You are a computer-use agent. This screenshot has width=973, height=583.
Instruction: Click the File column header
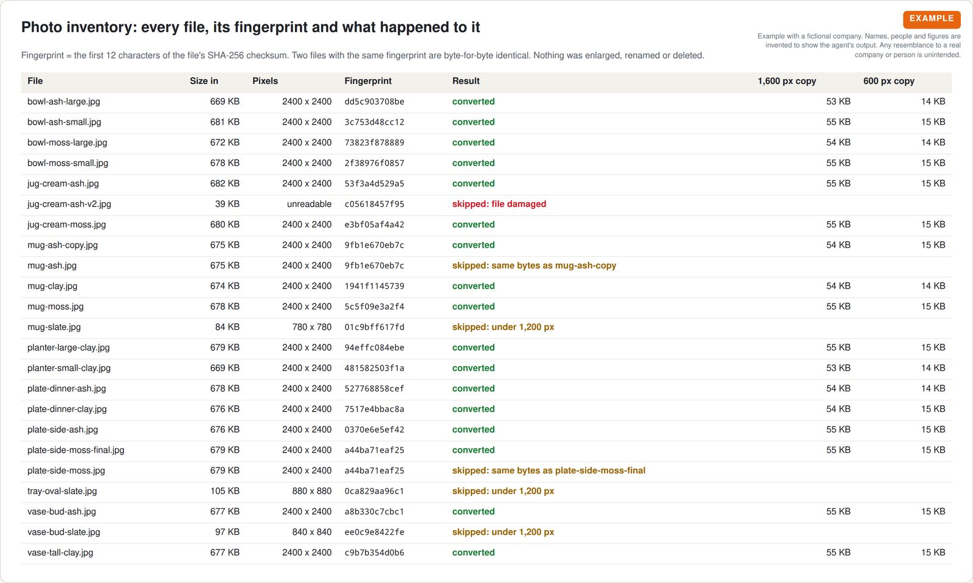[35, 81]
